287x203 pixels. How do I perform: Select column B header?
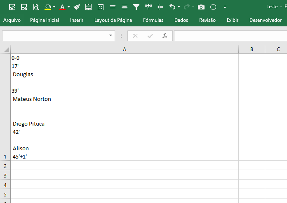pos(252,49)
